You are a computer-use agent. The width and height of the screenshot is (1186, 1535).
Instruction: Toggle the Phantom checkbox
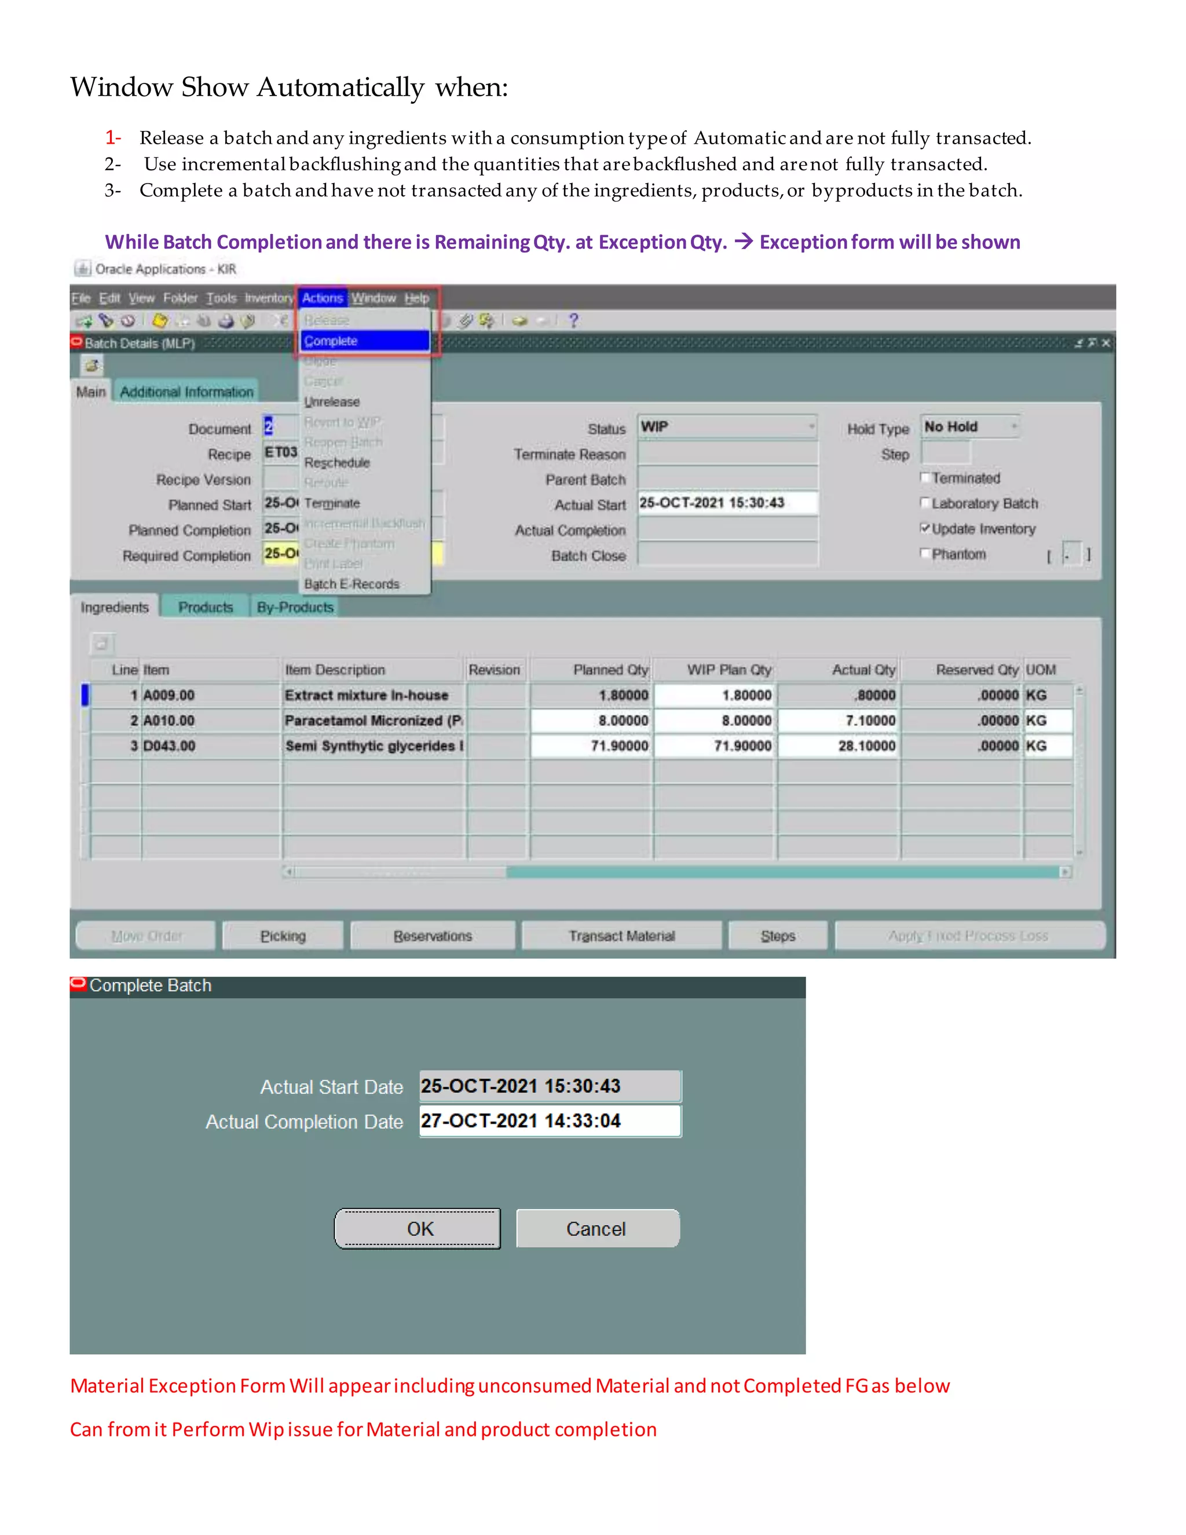click(x=925, y=554)
